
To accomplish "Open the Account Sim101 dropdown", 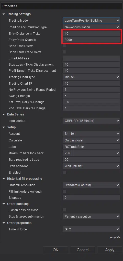I will coord(91,134).
